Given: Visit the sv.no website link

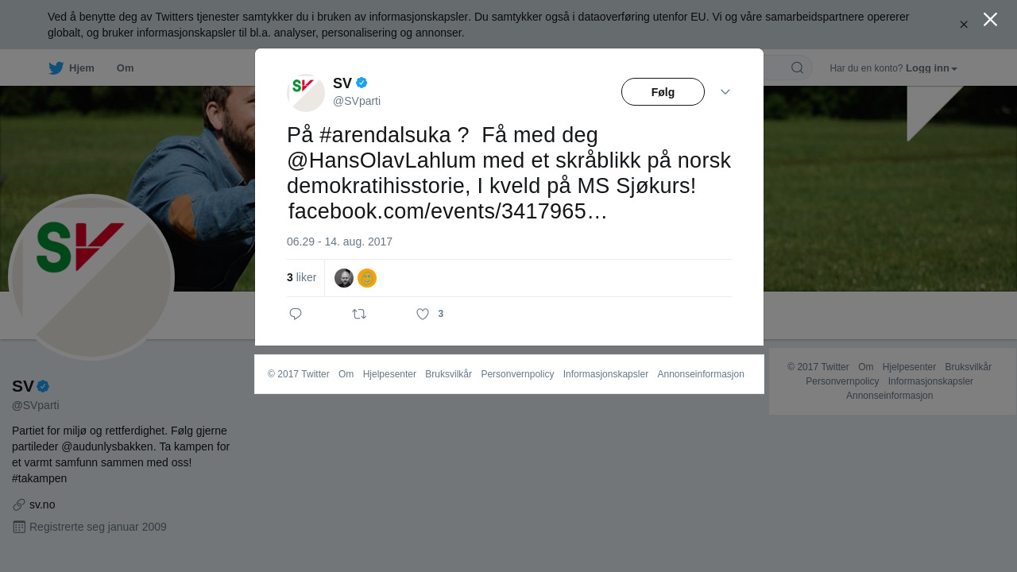Looking at the screenshot, I should pos(42,504).
